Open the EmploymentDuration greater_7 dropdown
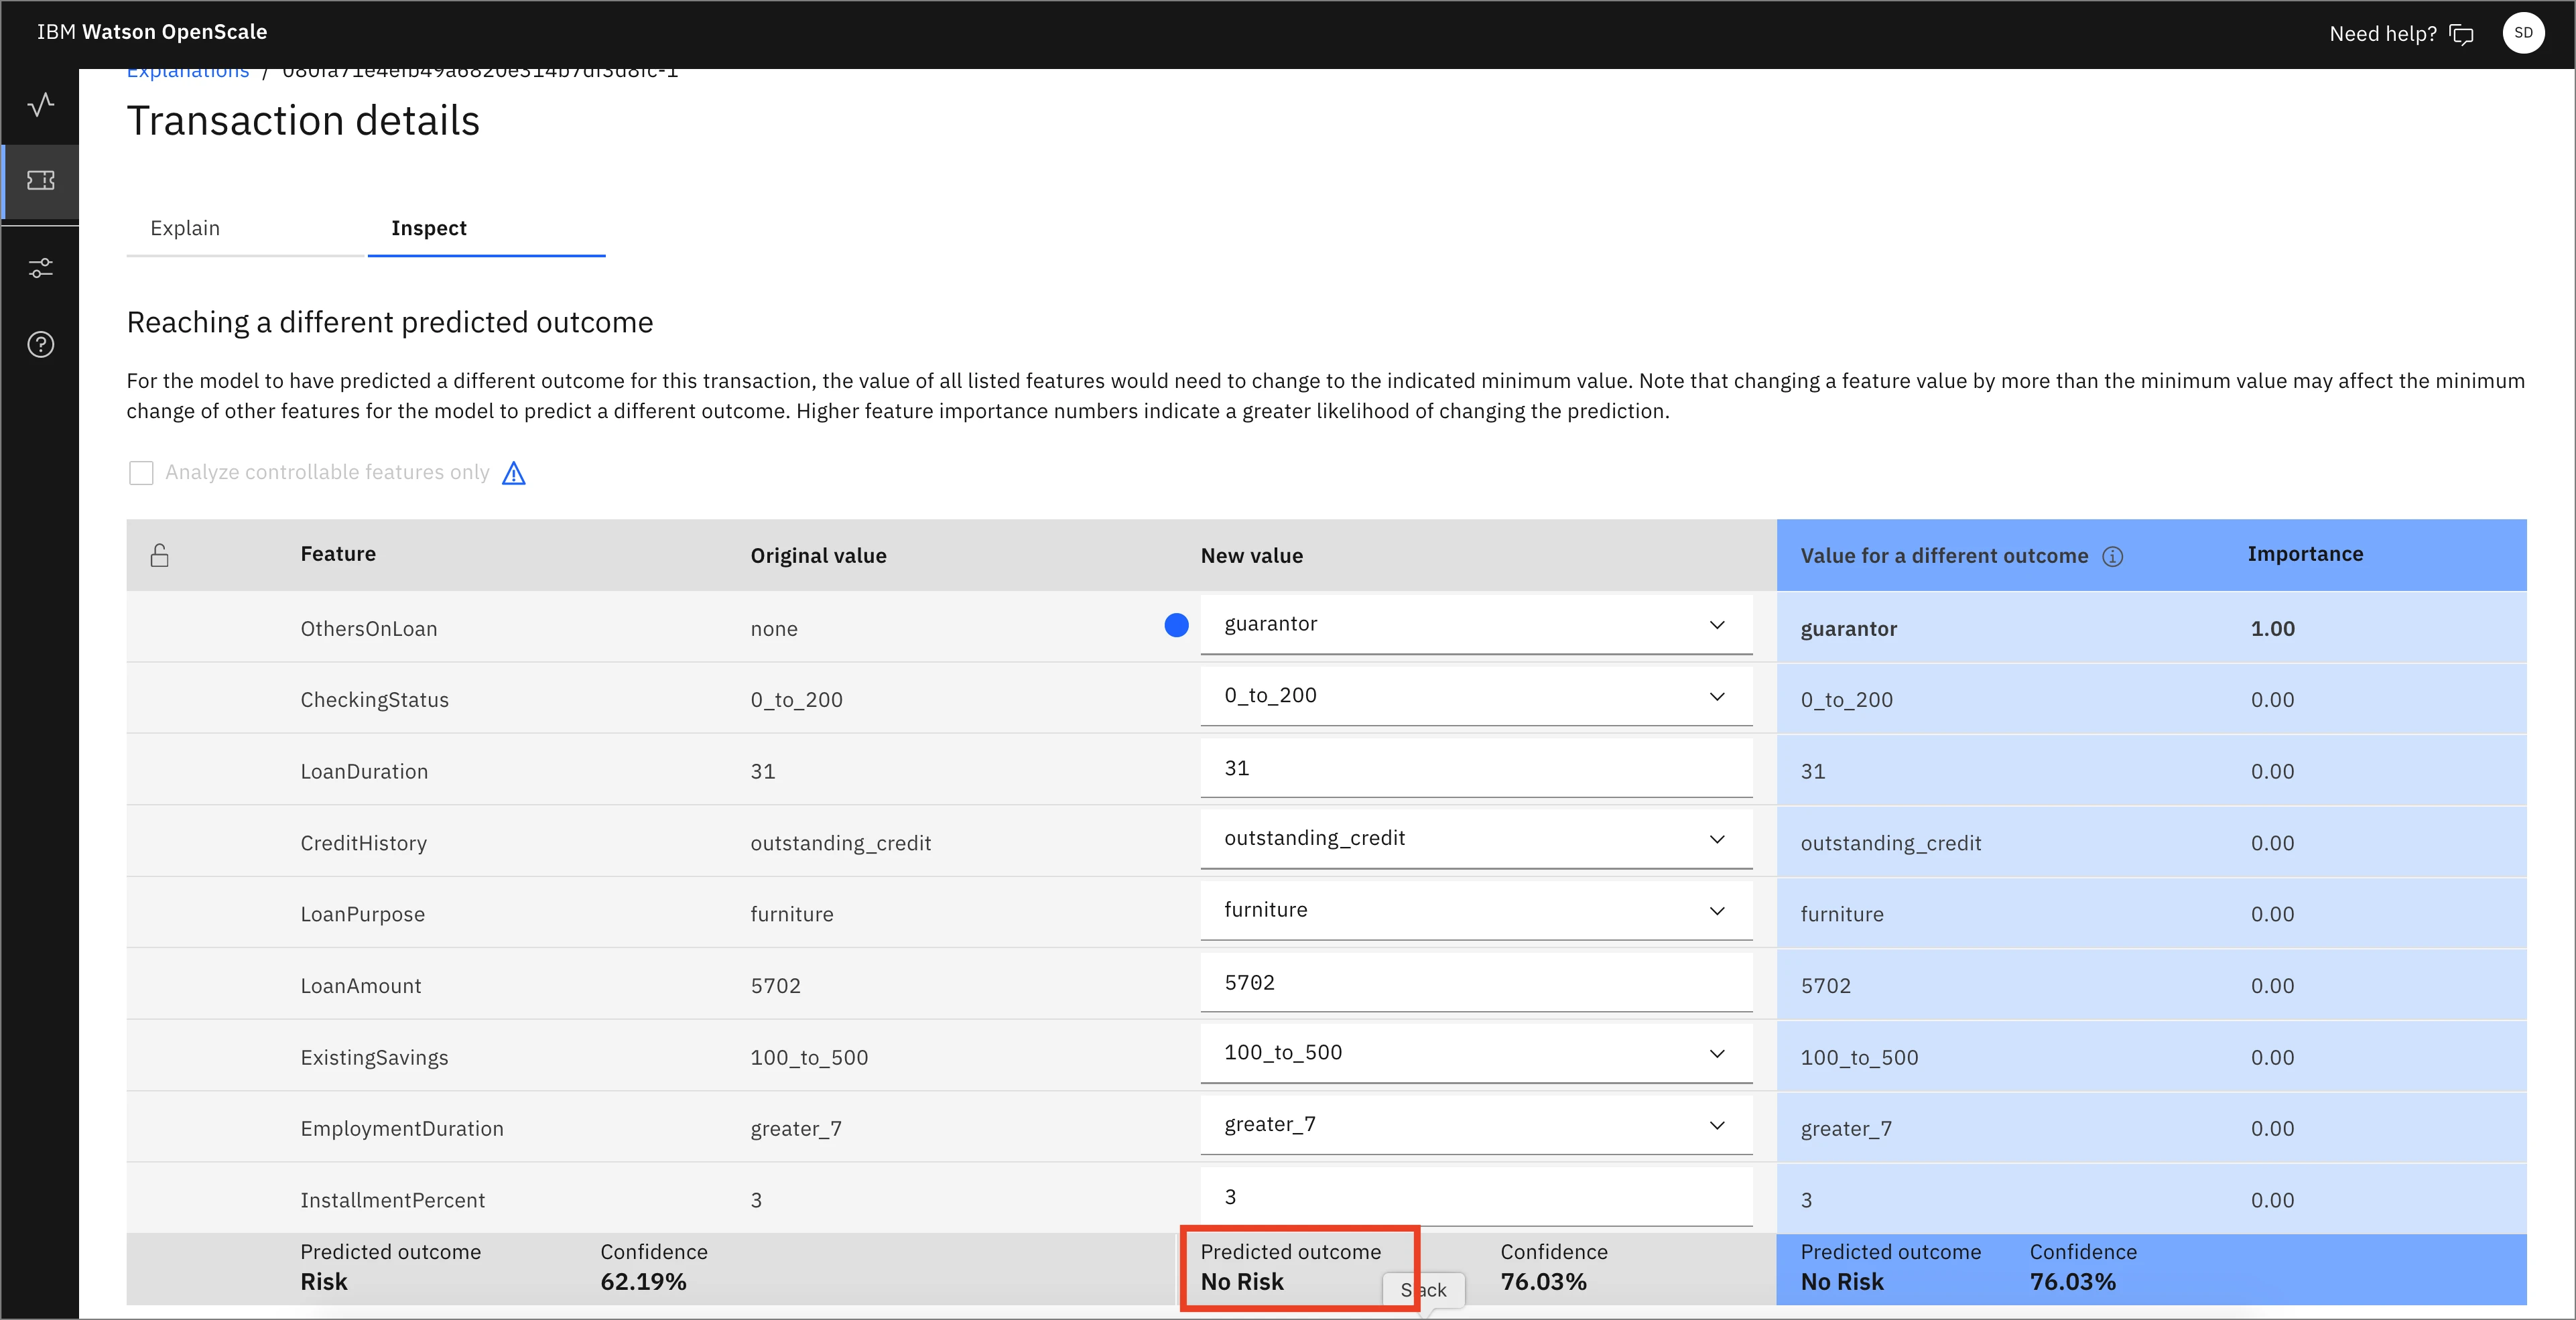Image resolution: width=2576 pixels, height=1320 pixels. pos(1476,1125)
